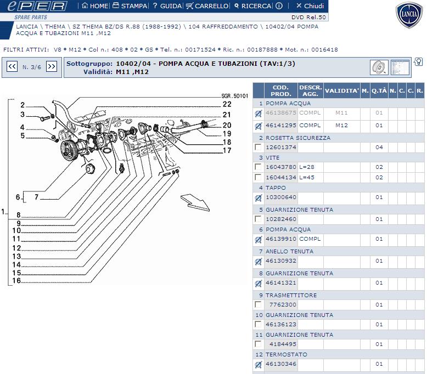Click the no-sale icon for part 46141295
This screenshot has height=374, width=427.
click(258, 126)
